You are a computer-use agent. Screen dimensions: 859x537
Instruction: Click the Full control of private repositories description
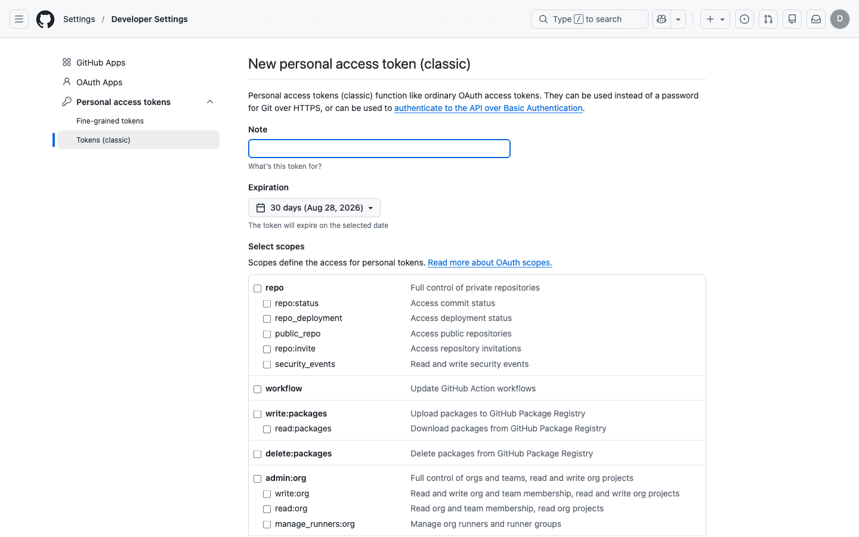point(475,288)
